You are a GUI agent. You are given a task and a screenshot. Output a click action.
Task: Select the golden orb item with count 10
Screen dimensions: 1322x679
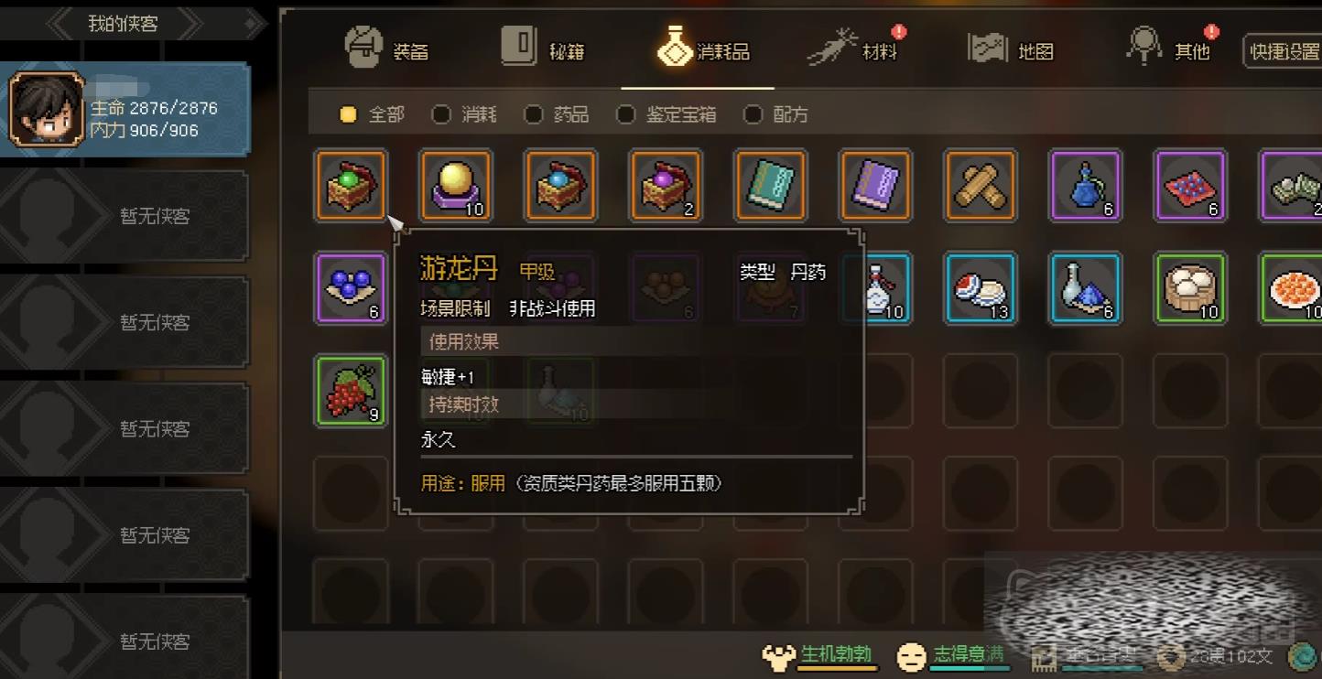point(456,186)
